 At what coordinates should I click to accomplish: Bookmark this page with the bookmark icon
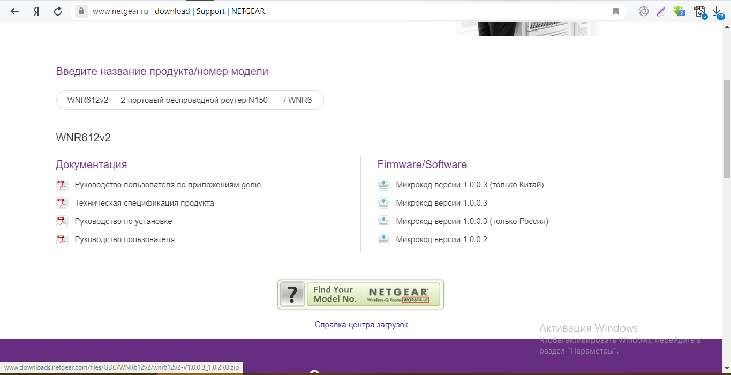(616, 11)
